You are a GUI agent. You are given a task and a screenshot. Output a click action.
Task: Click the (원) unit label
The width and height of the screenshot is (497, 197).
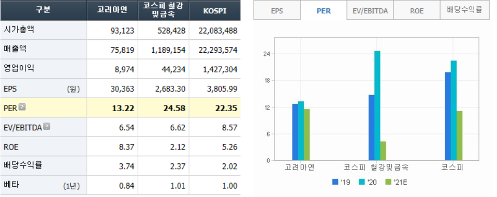click(73, 89)
